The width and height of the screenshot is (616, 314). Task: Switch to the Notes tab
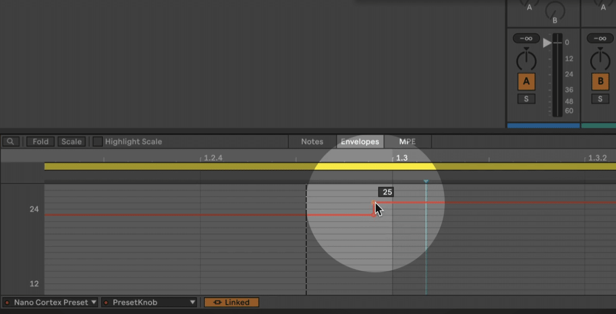click(x=312, y=141)
